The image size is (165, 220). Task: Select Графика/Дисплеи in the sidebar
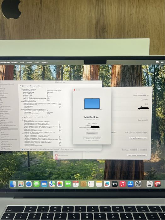tap(6, 110)
